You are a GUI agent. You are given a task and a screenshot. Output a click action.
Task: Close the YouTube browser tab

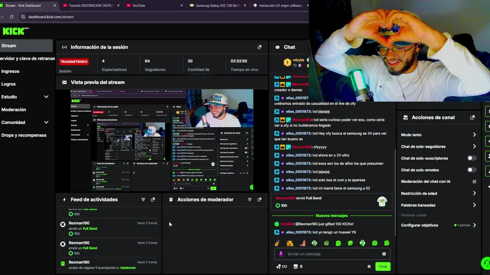point(181,5)
